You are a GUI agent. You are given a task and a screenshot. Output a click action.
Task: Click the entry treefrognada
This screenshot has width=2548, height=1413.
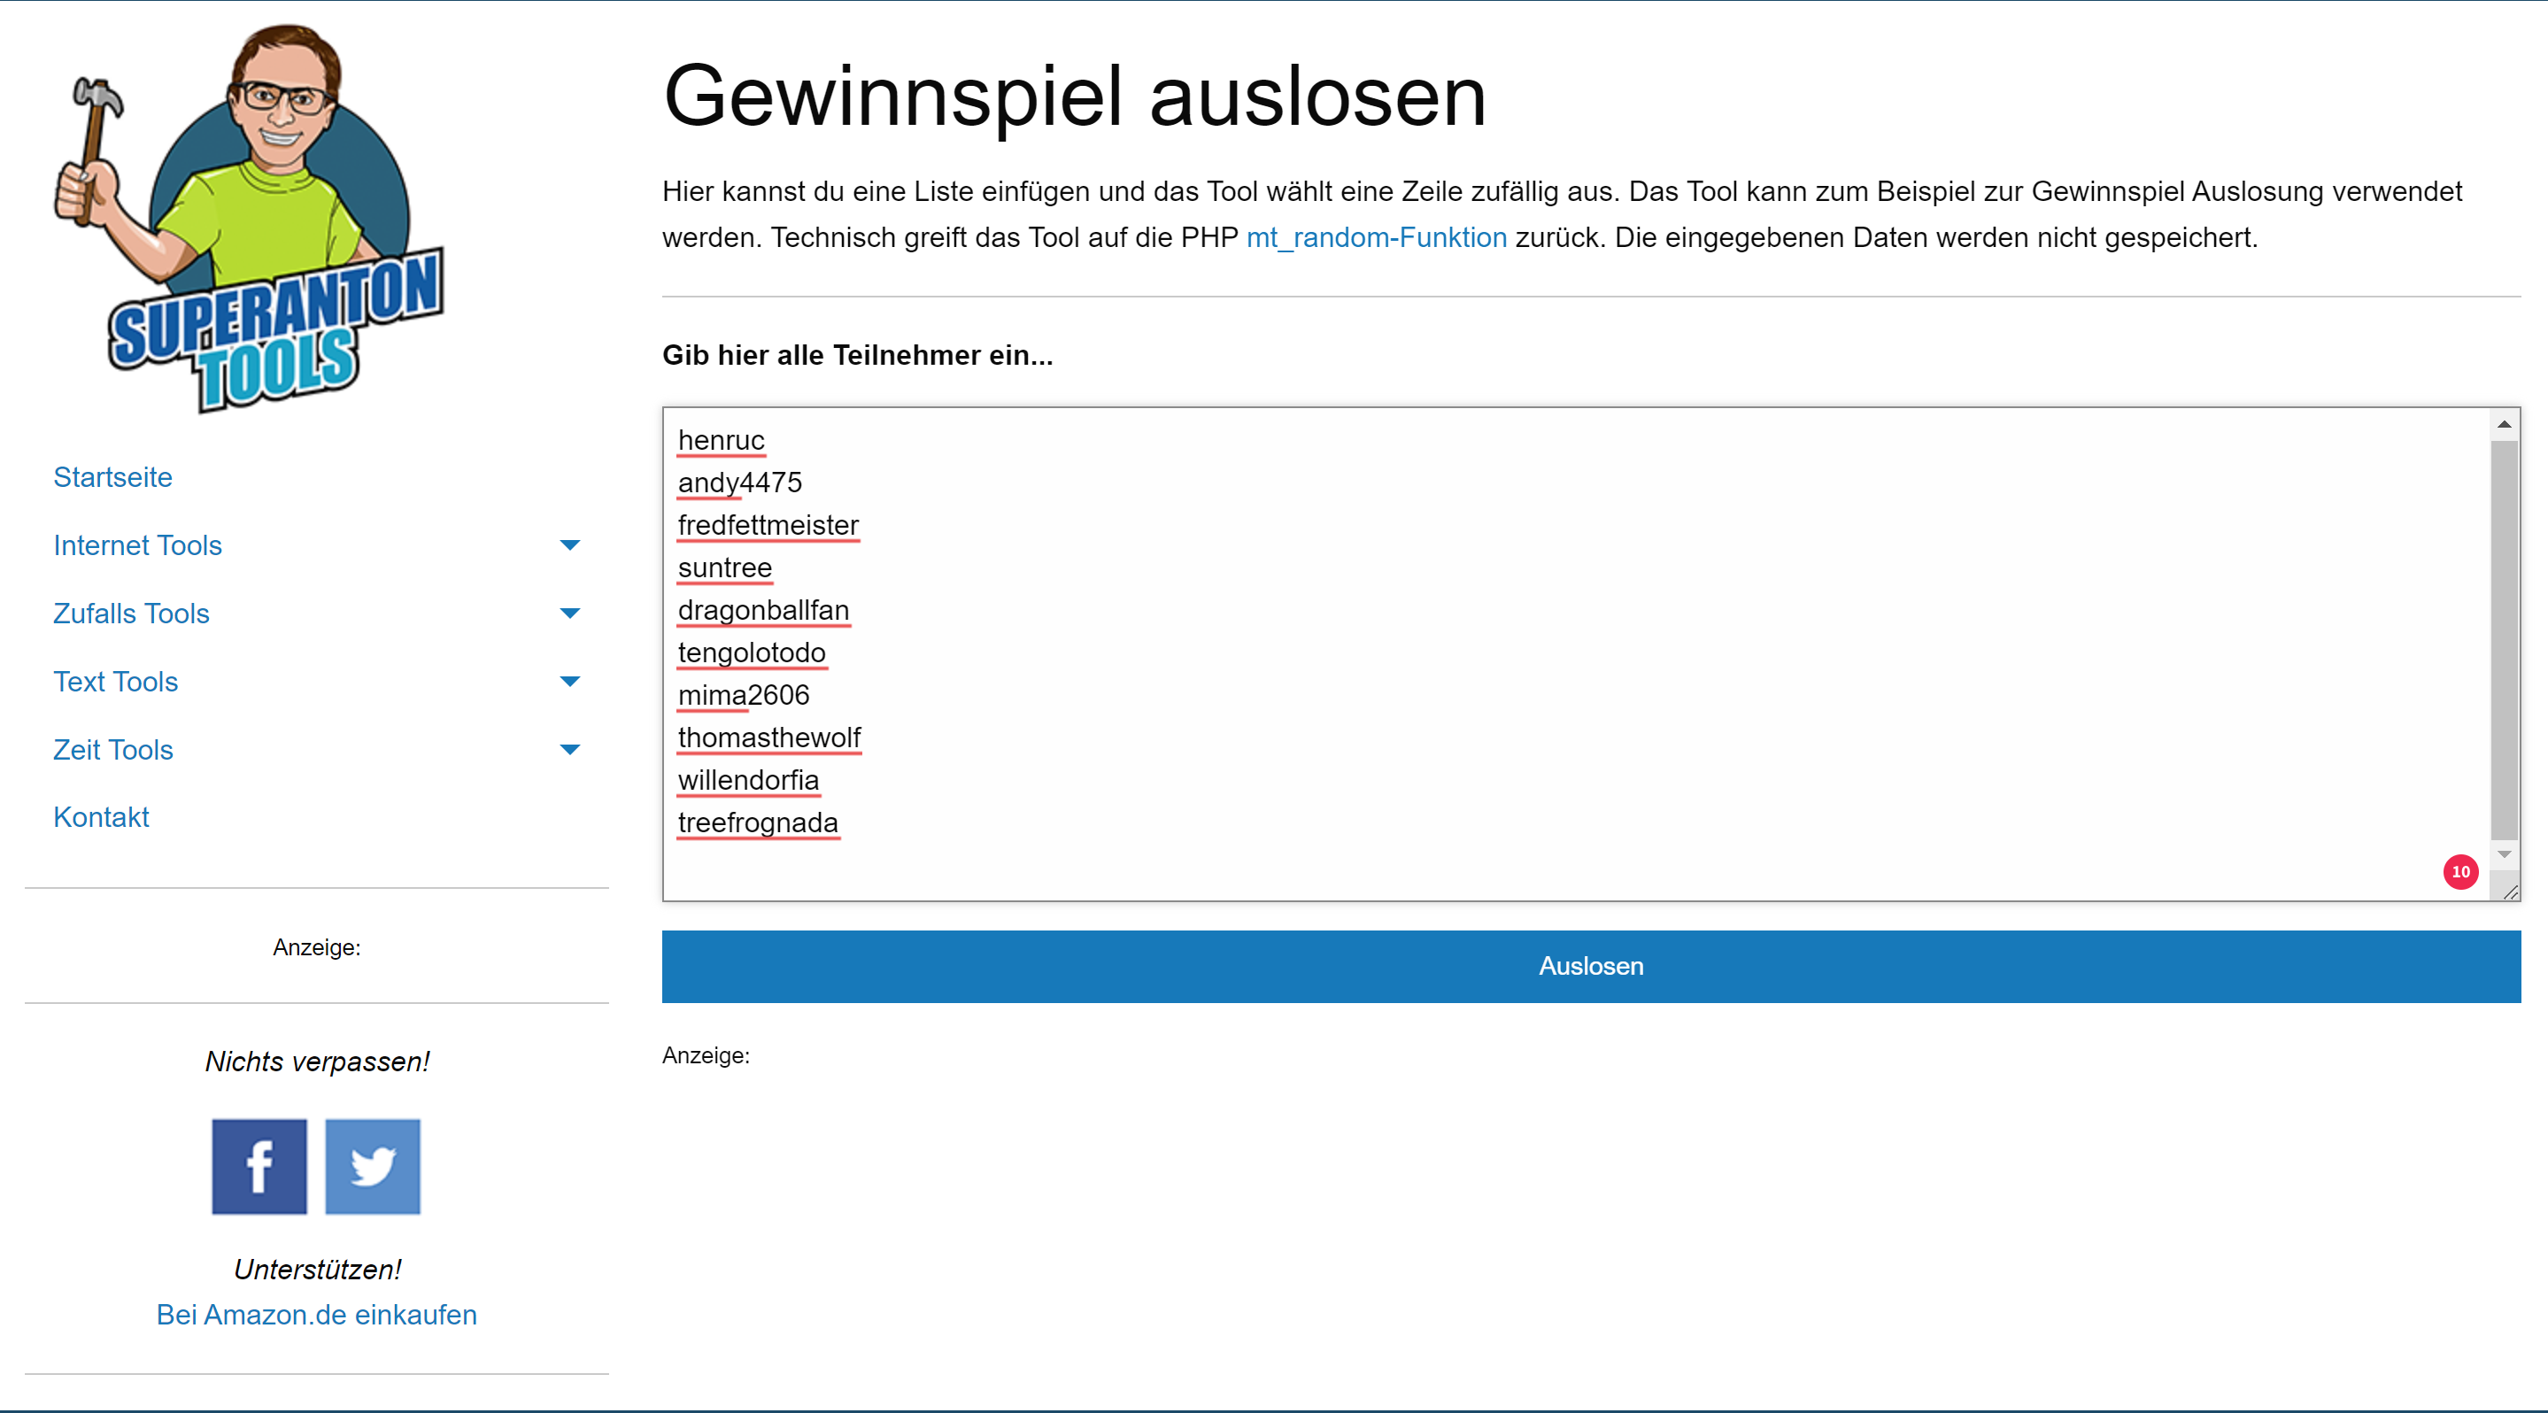click(x=758, y=822)
